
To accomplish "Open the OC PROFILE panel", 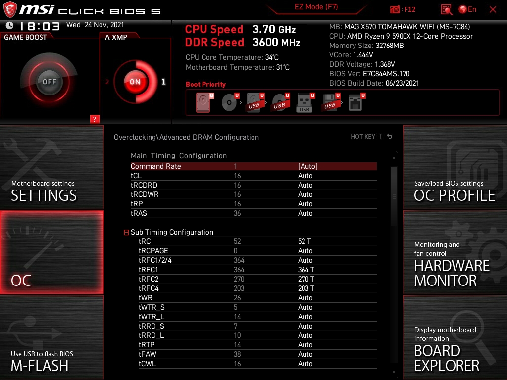I will [455, 167].
